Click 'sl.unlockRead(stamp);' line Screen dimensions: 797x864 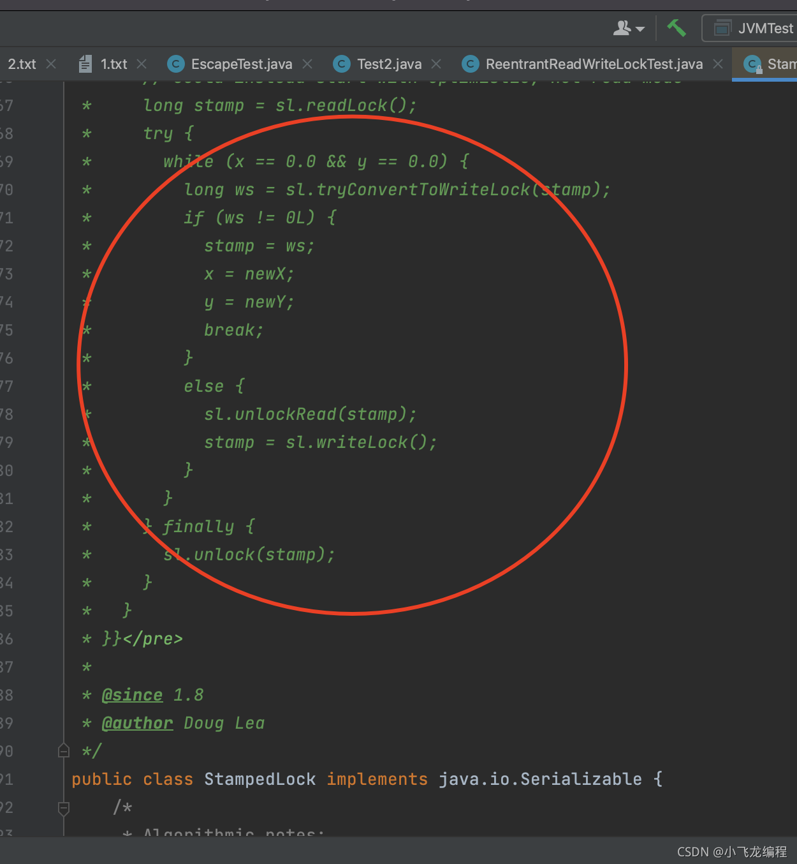(311, 414)
